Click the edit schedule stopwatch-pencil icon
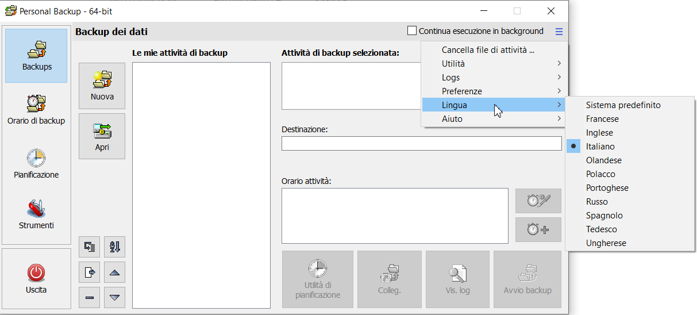697x315 pixels. 538,201
